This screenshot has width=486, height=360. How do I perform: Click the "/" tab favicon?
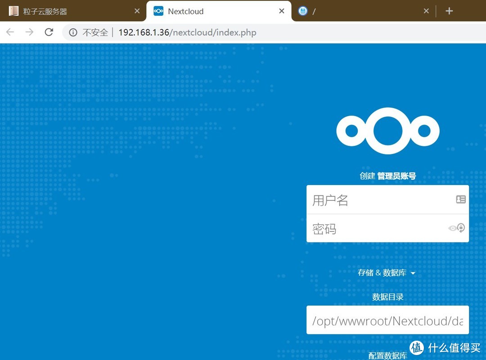[x=303, y=11]
